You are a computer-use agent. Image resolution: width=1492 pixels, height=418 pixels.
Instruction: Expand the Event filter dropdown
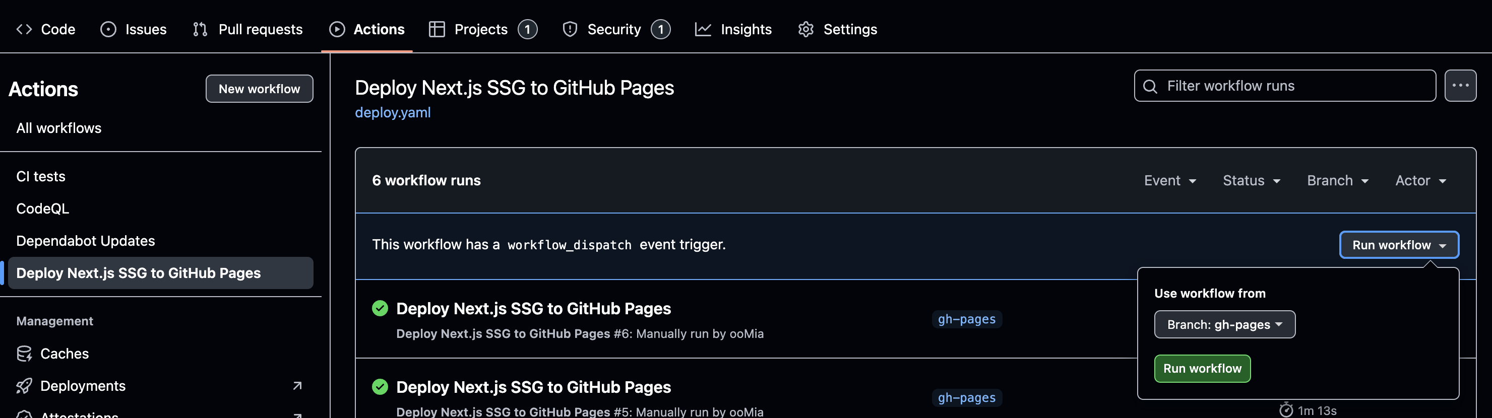pyautogui.click(x=1170, y=181)
